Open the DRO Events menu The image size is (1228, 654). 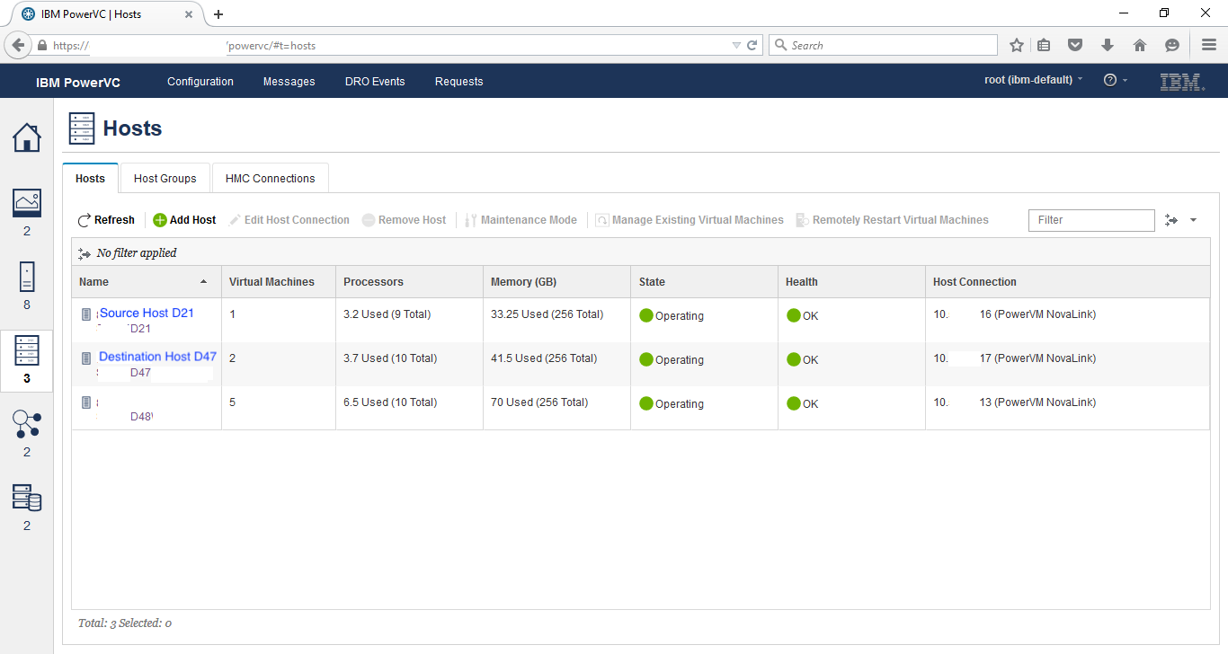pyautogui.click(x=375, y=82)
